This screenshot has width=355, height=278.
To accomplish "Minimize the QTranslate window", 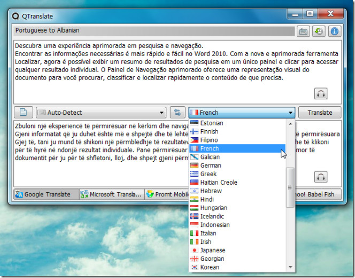I will pyautogui.click(x=295, y=14).
